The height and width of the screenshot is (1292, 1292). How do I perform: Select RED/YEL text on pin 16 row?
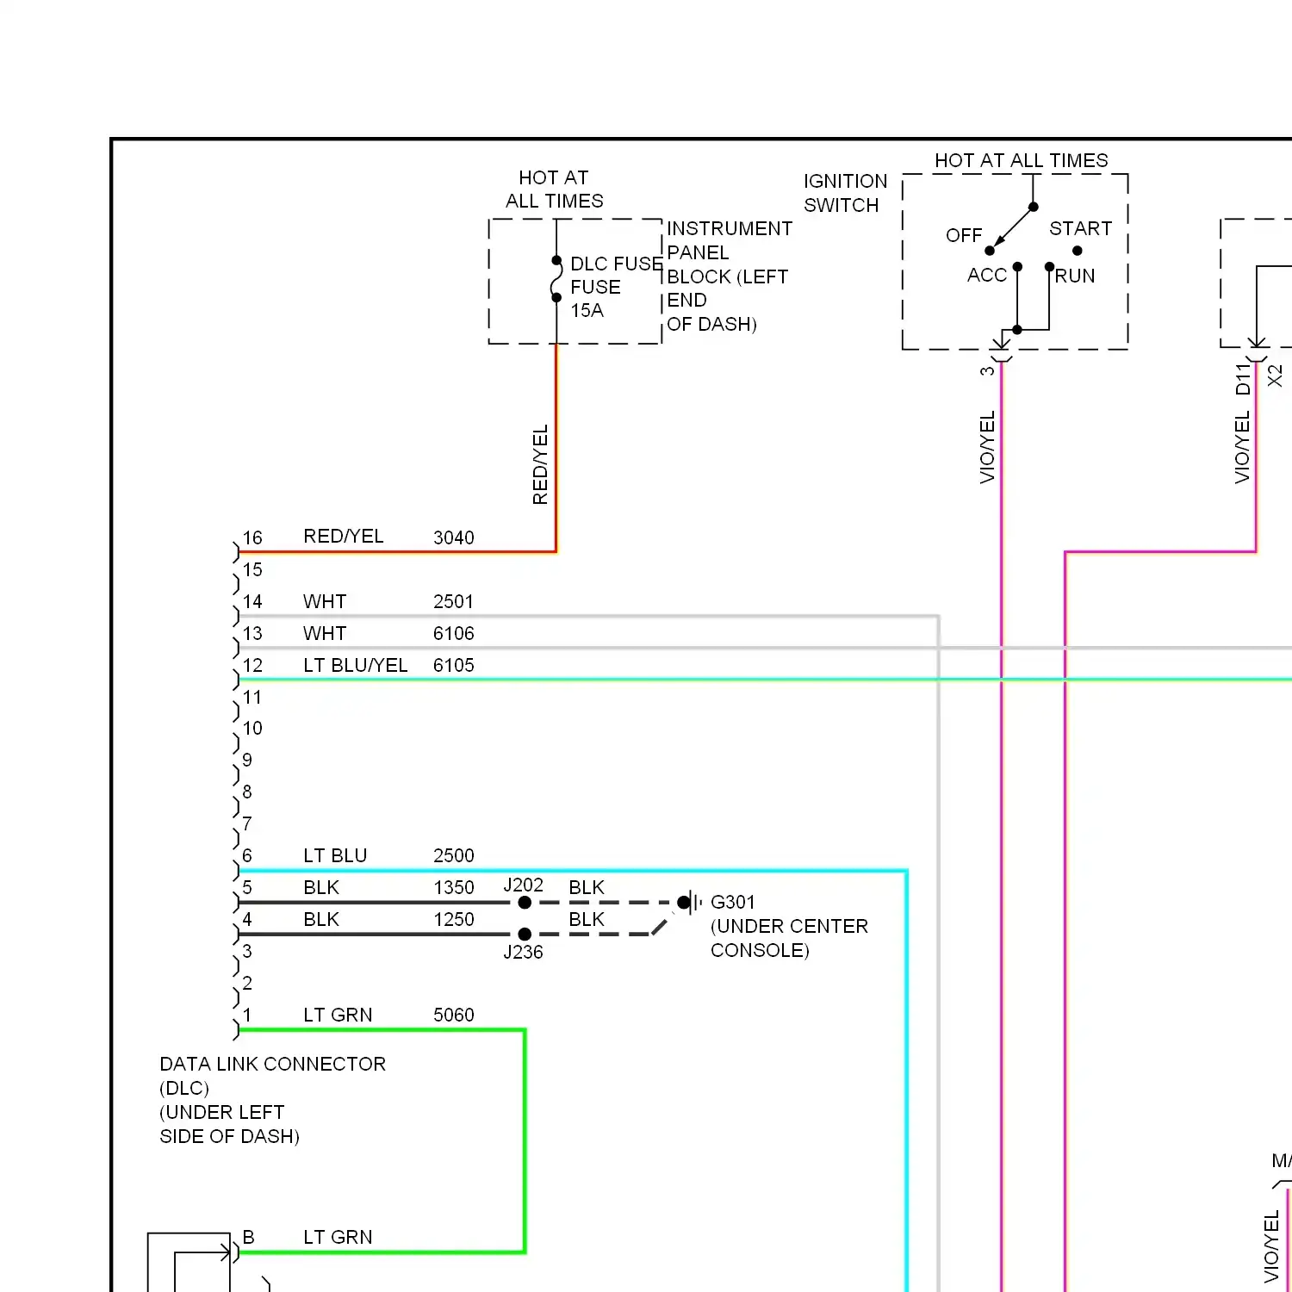tap(343, 536)
